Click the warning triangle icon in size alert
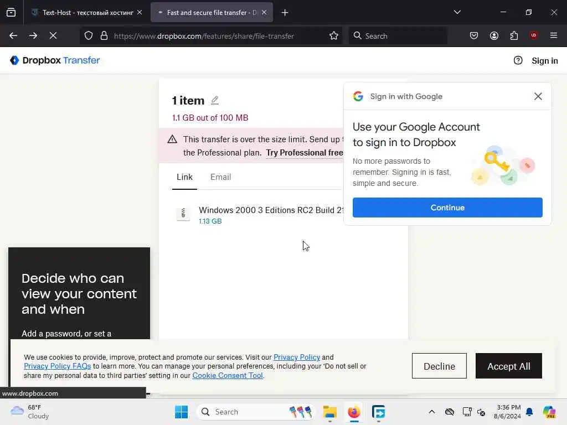The width and height of the screenshot is (567, 425). click(x=173, y=139)
